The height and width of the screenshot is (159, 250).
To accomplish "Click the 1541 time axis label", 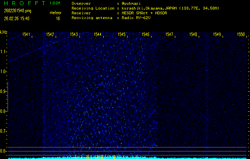I will click(26, 34).
